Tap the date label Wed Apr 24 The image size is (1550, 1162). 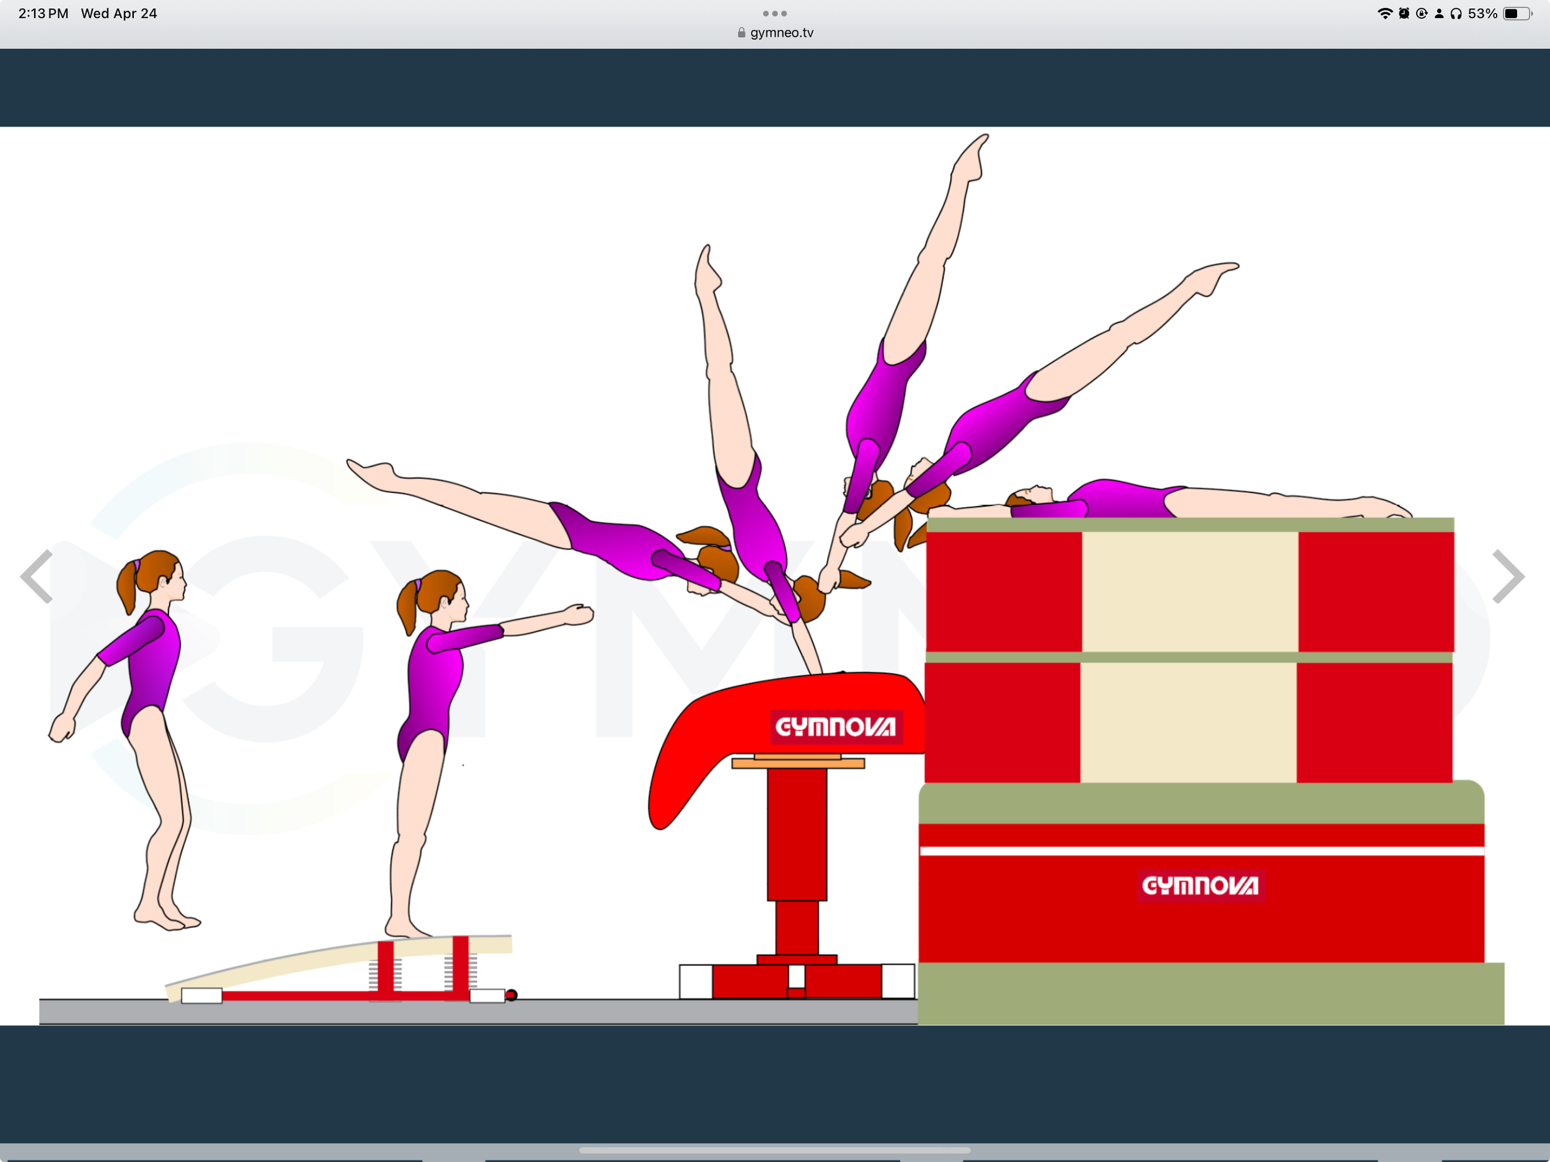coord(119,12)
